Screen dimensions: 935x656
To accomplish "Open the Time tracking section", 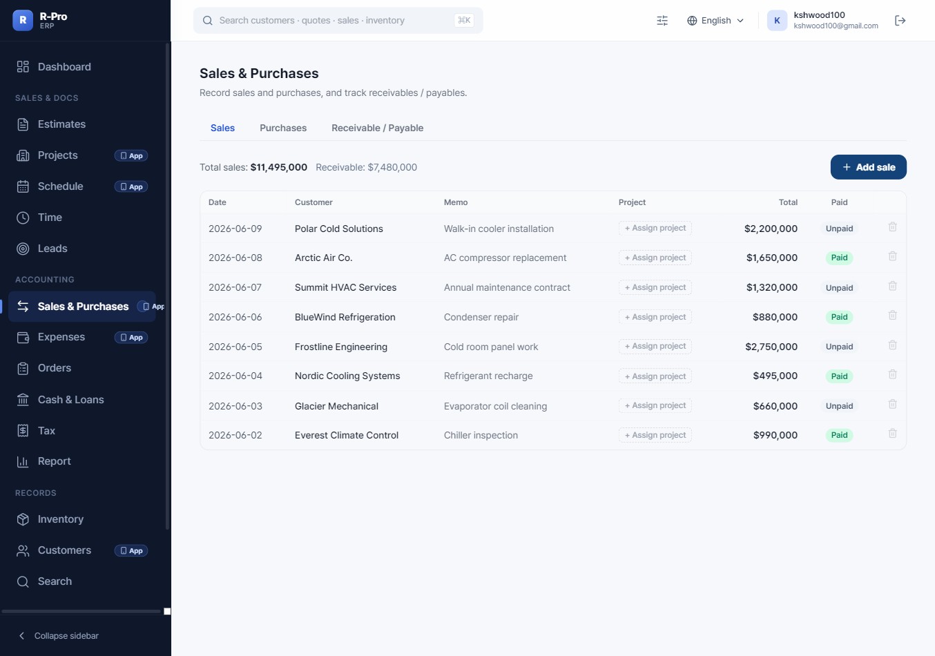I will click(x=82, y=218).
